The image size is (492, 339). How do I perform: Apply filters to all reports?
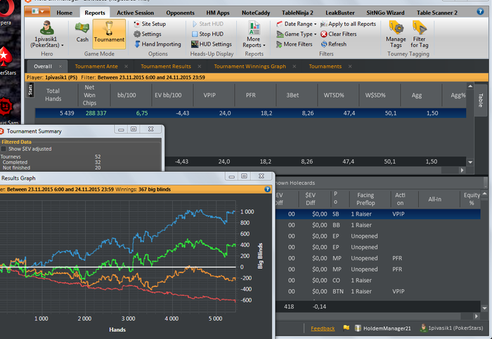(348, 24)
